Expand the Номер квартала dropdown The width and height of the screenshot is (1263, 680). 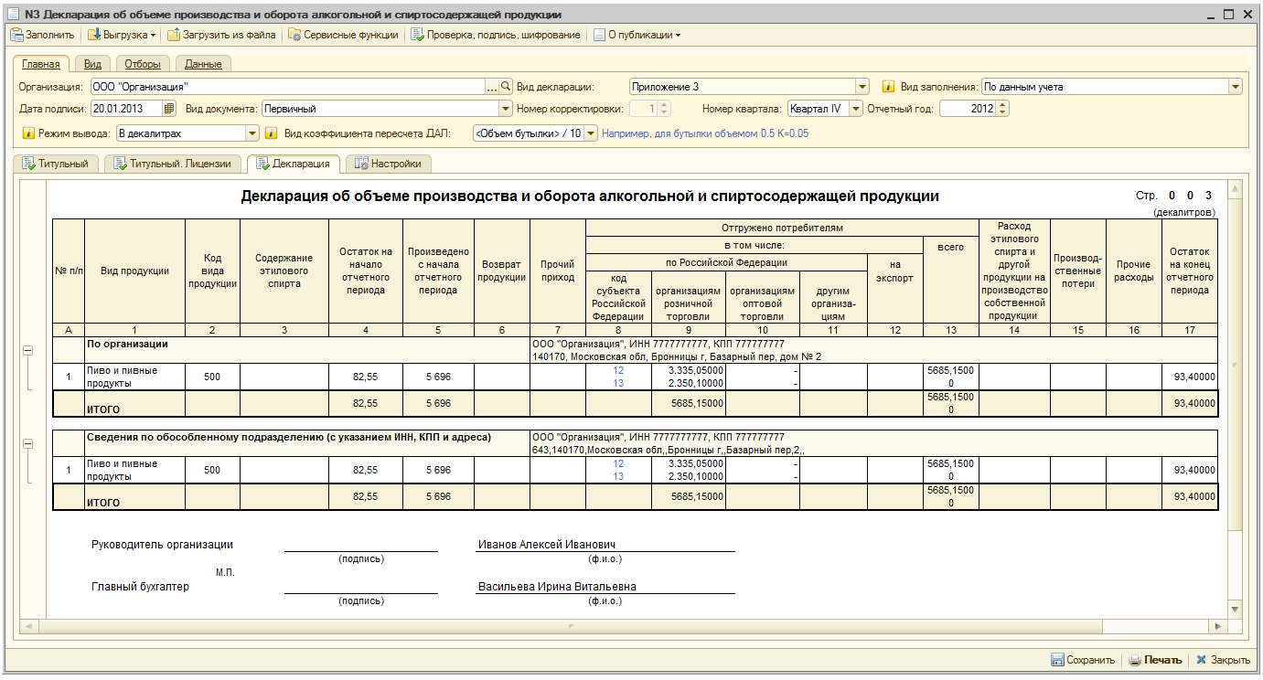tap(855, 109)
